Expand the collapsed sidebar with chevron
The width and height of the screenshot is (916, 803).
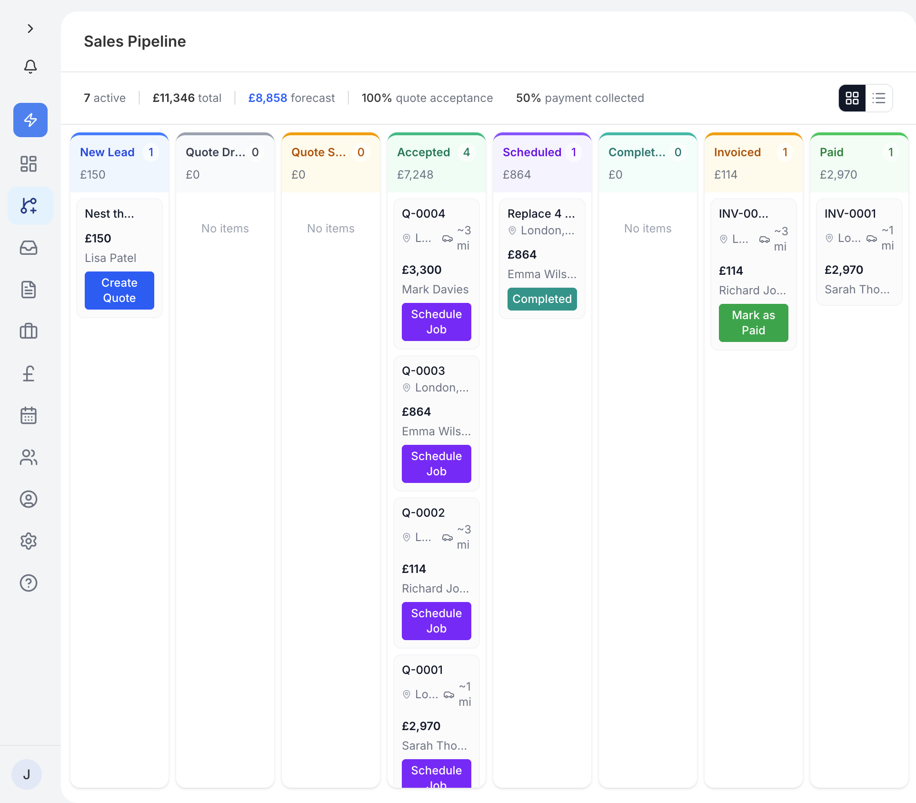tap(30, 29)
